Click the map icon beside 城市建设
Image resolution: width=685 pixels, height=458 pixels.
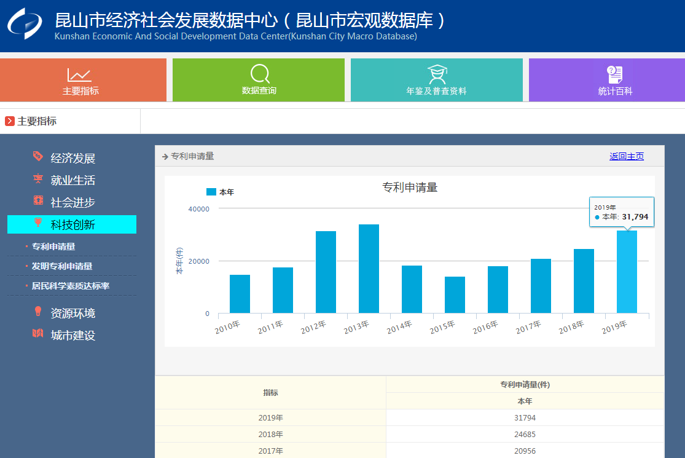[38, 334]
